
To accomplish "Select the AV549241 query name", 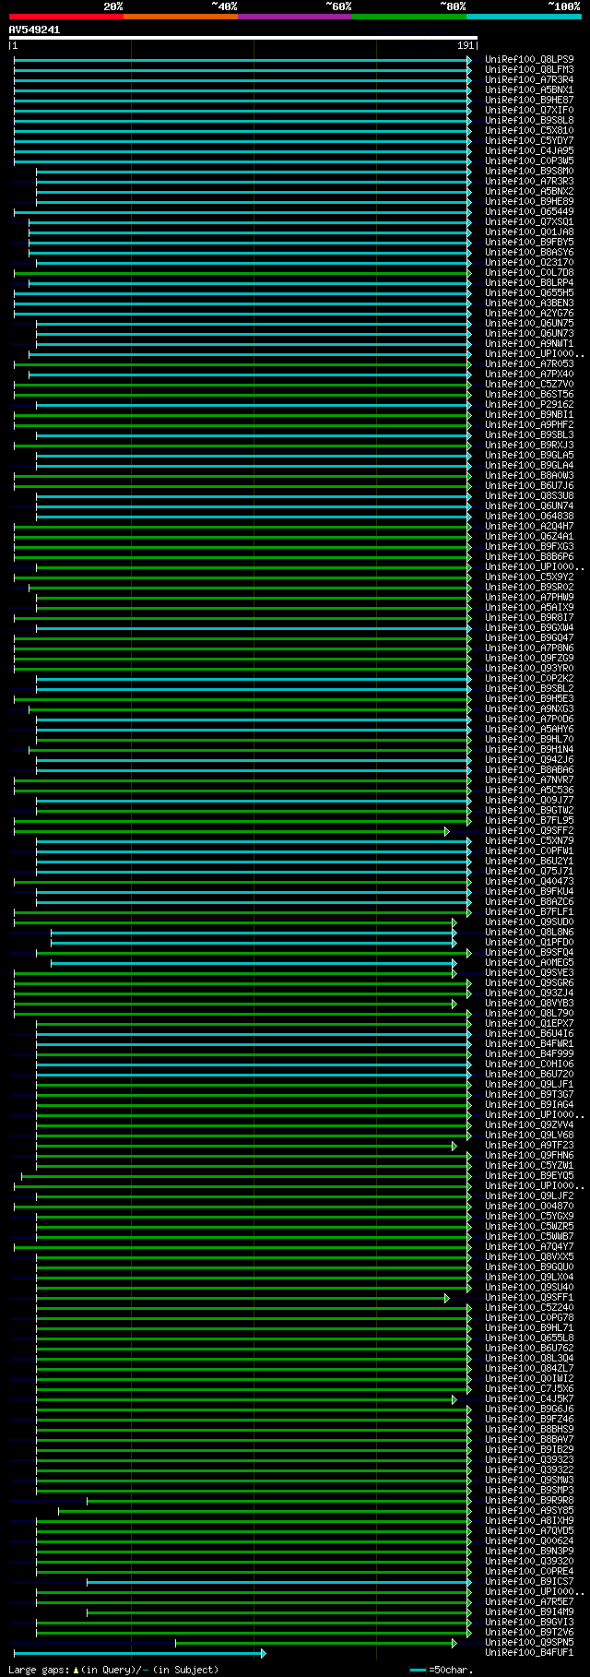I will tap(34, 30).
